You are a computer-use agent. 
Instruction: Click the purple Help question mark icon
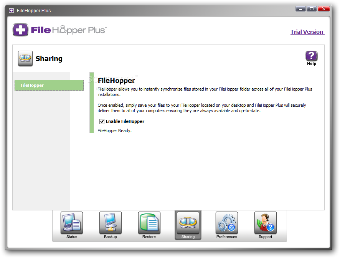click(311, 56)
